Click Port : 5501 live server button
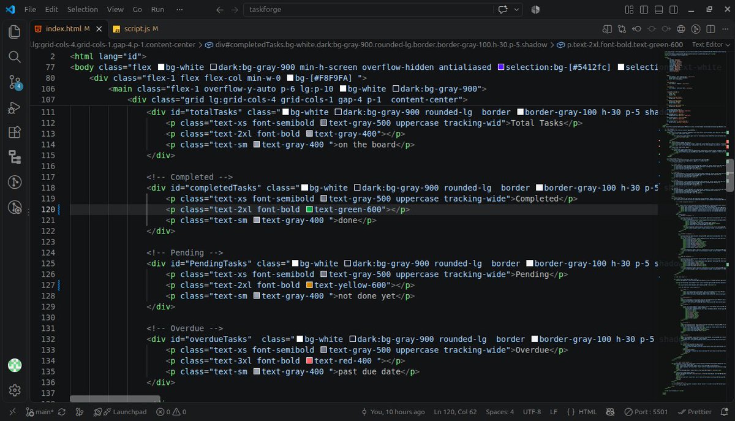 (647, 412)
